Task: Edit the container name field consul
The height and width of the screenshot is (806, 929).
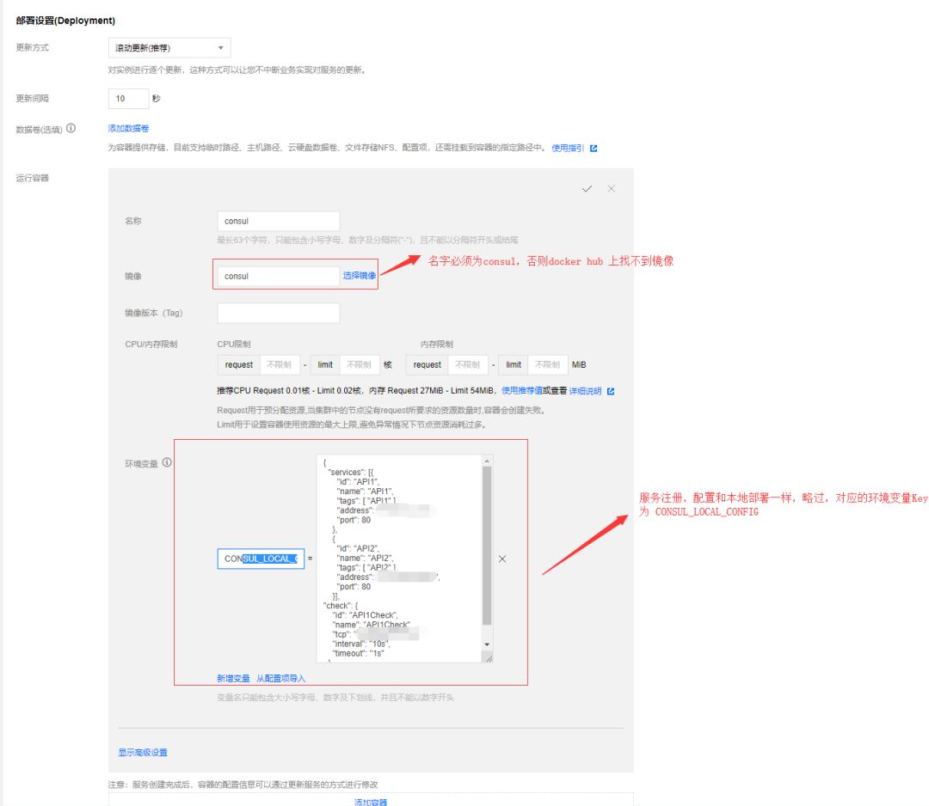Action: click(x=279, y=221)
